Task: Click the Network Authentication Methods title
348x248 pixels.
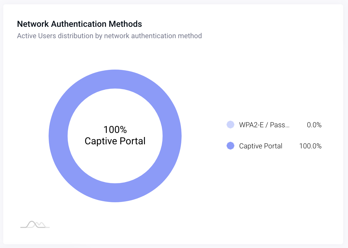Action: click(80, 24)
